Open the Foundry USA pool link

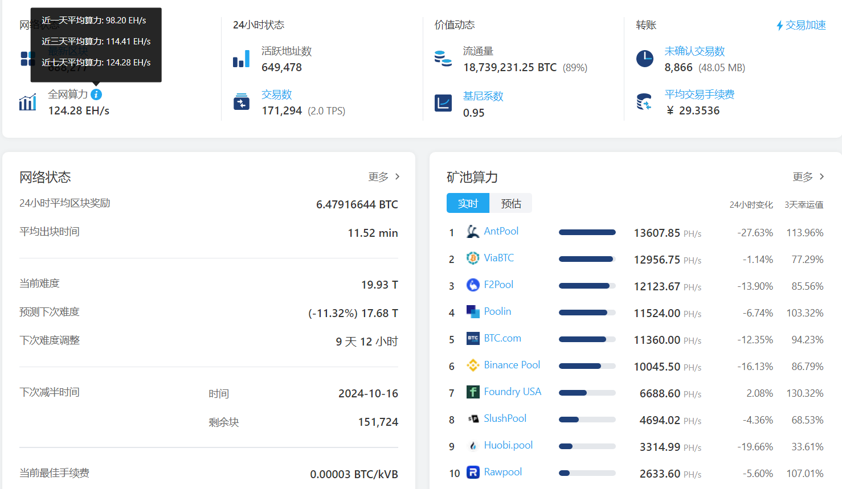[513, 392]
